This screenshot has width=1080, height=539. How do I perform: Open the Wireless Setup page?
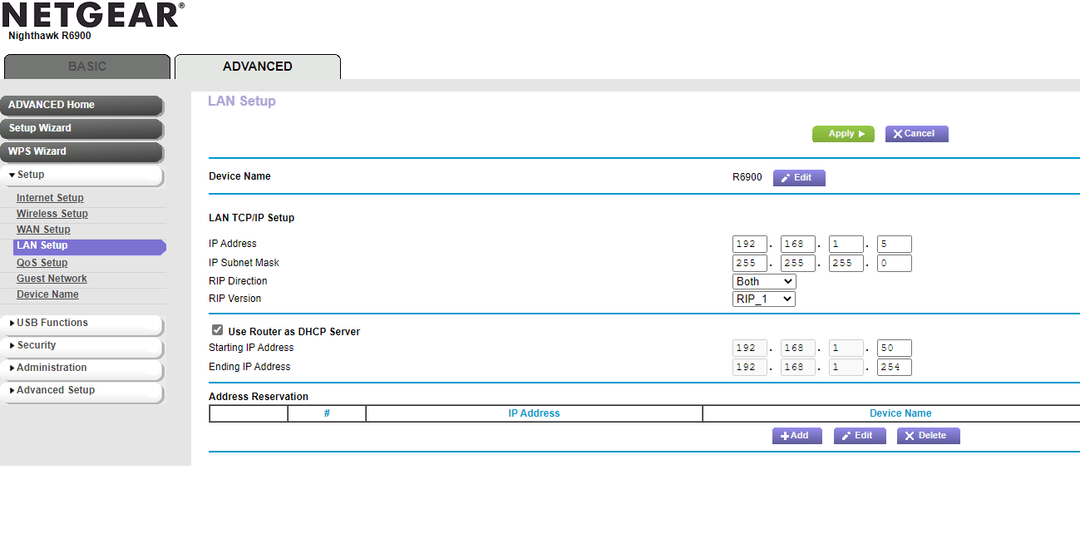click(x=52, y=213)
